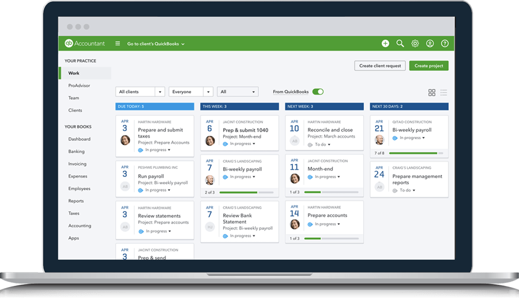Image resolution: width=519 pixels, height=298 pixels.
Task: Open the Prepare and submit taxes task
Action: [x=160, y=133]
